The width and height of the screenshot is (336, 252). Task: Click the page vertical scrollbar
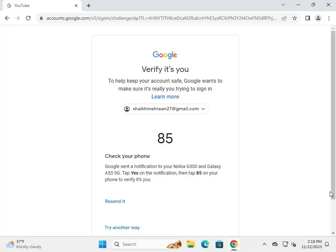click(x=333, y=115)
